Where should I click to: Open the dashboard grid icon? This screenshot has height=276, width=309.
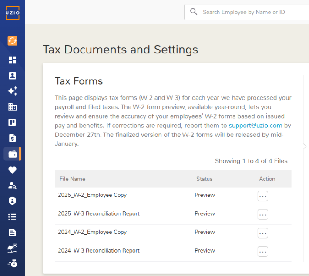[13, 60]
